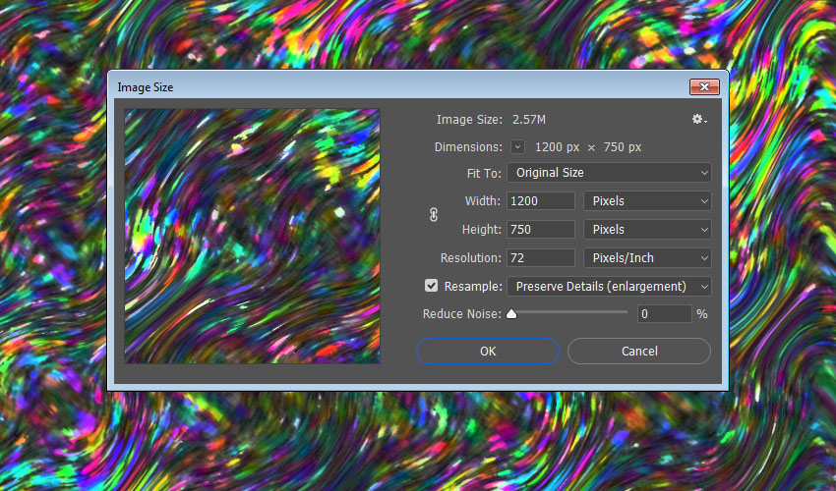Open the Preserve Details resample method dropdown

coord(609,287)
